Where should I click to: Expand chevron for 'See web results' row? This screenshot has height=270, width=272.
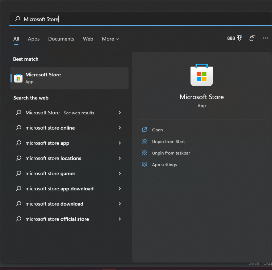(x=120, y=113)
